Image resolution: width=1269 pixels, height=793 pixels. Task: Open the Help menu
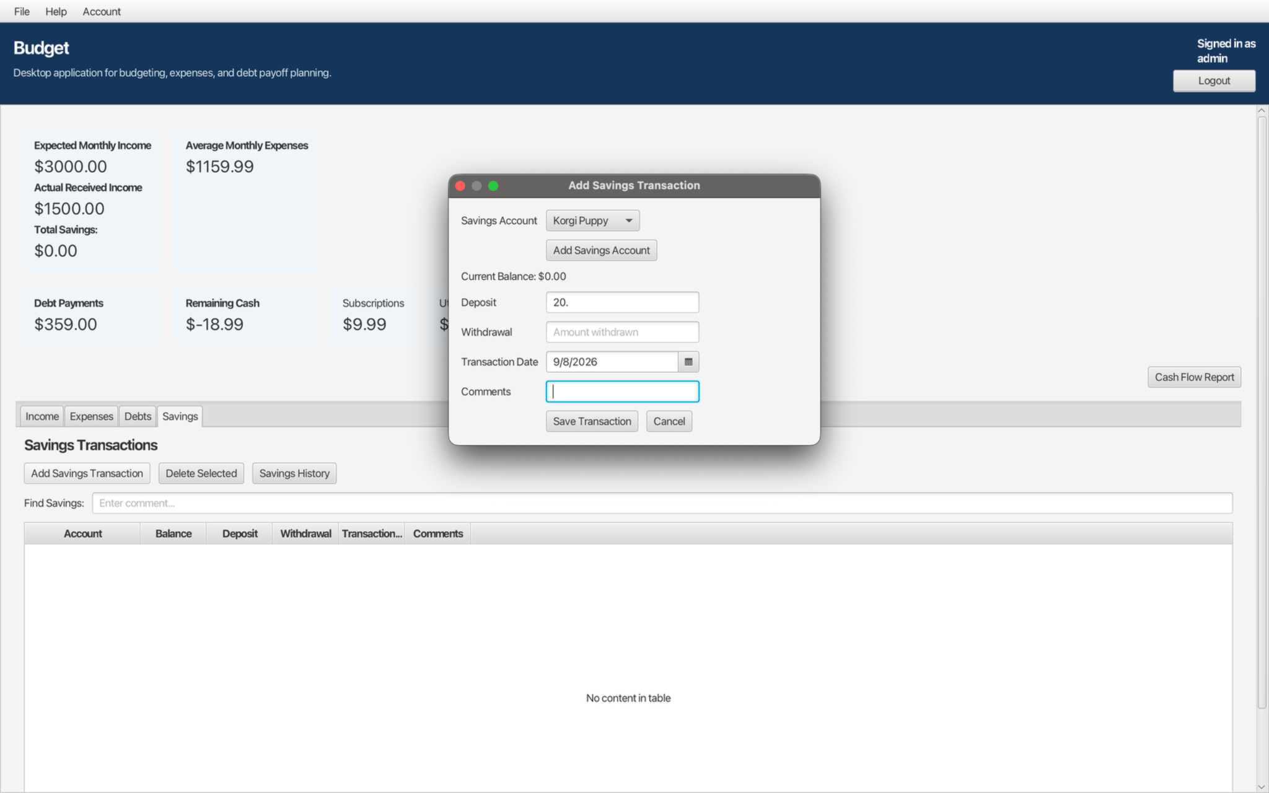(56, 11)
